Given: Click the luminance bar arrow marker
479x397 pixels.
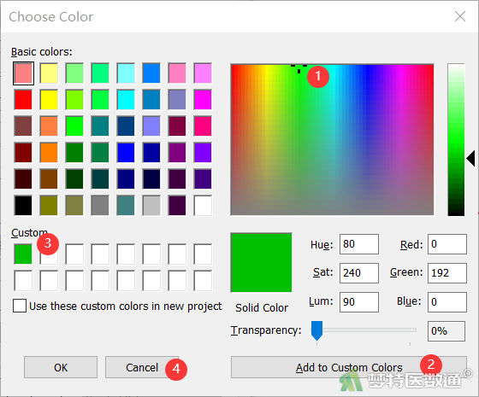Looking at the screenshot, I should click(x=470, y=158).
